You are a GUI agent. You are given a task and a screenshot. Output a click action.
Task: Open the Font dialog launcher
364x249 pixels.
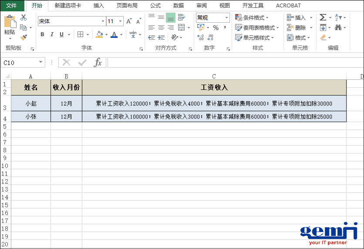pos(141,49)
